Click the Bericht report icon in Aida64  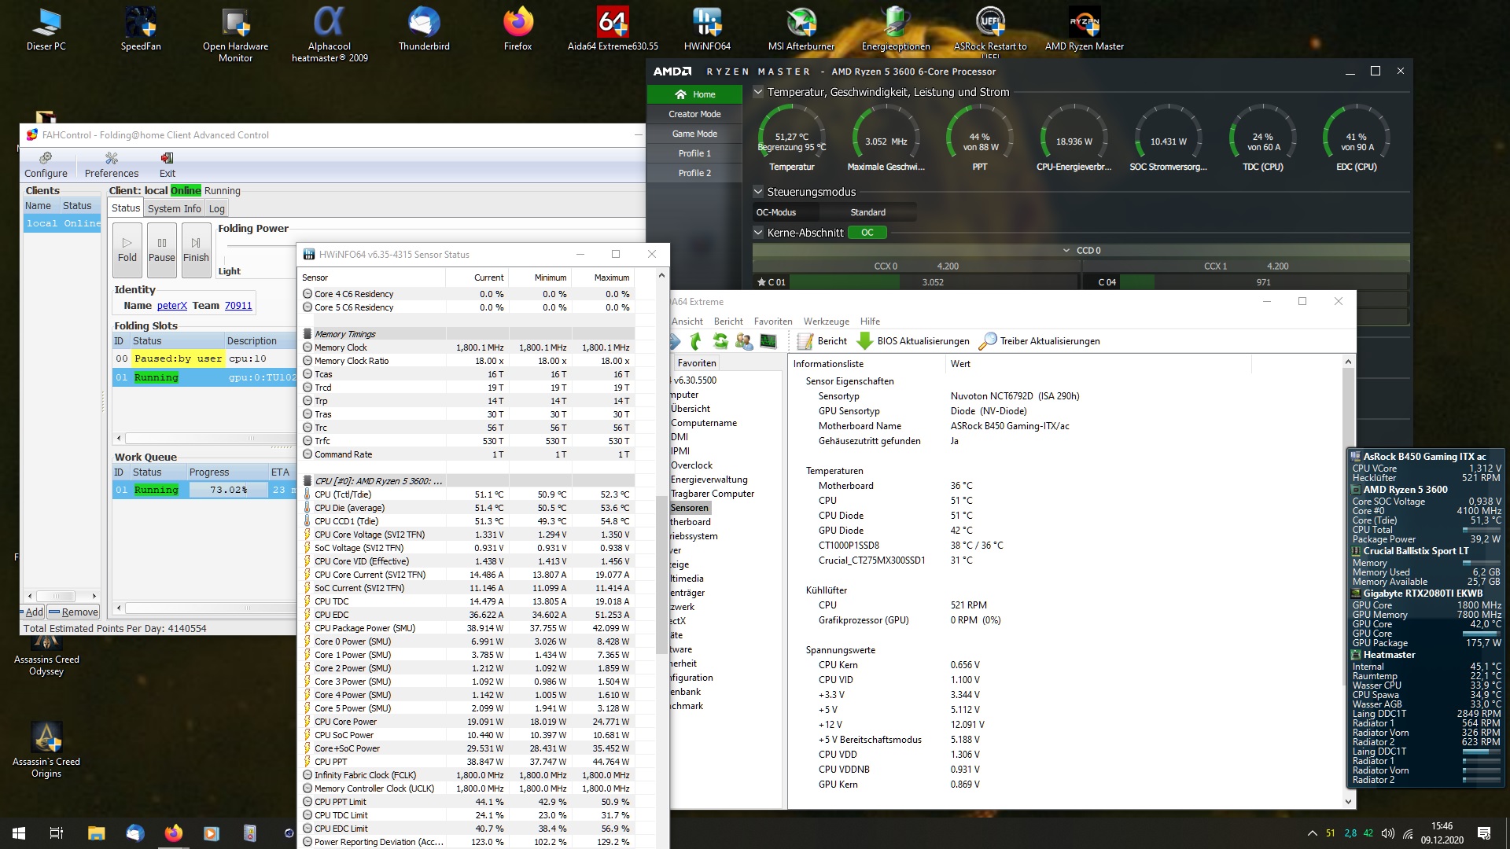[805, 341]
